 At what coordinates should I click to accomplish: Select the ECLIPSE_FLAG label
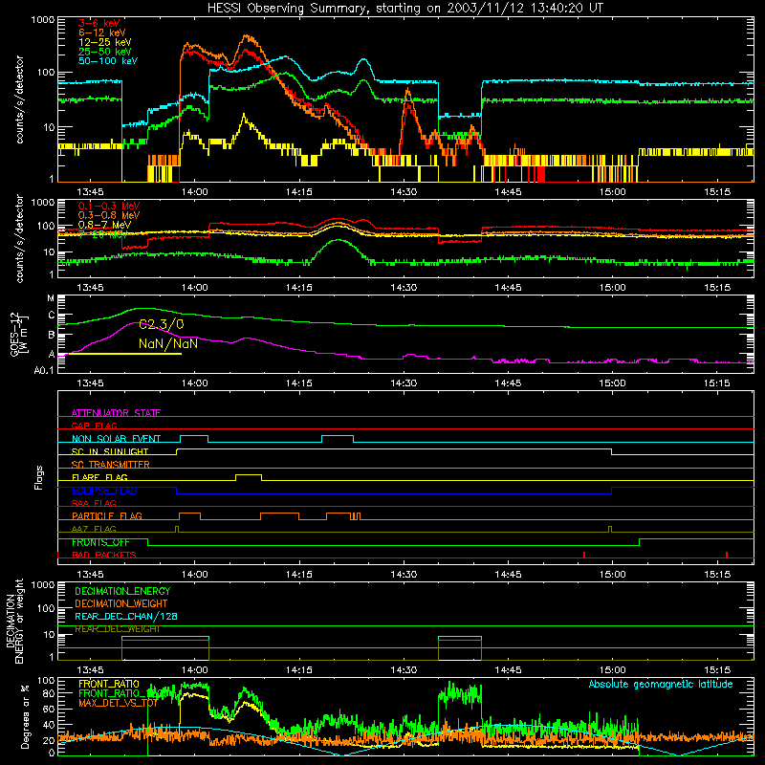coord(104,491)
